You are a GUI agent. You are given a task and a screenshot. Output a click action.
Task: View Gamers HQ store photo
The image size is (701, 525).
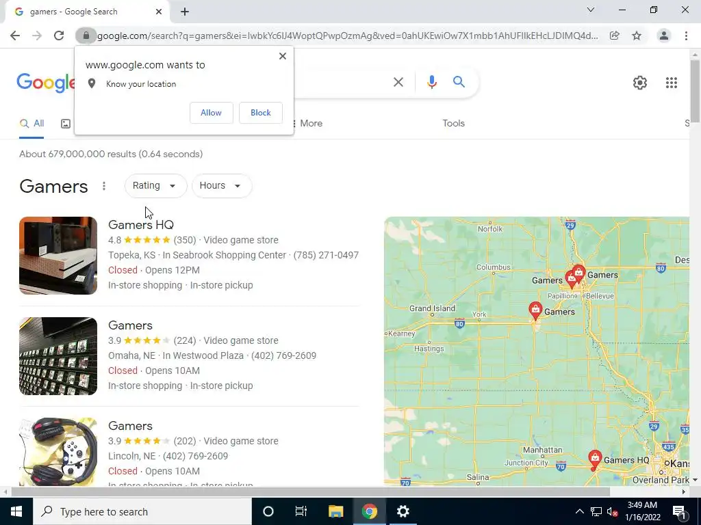[x=58, y=256]
